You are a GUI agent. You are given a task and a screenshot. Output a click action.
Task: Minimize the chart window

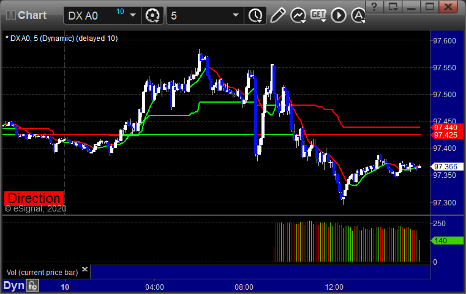click(x=411, y=7)
